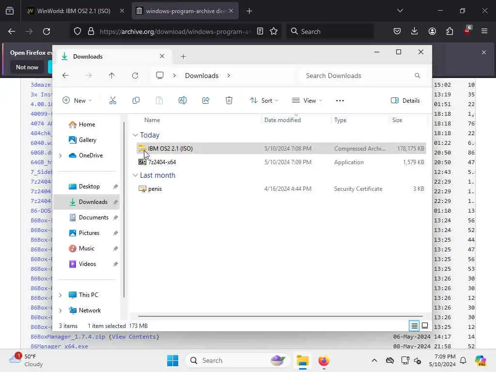The image size is (496, 372).
Task: Expand the Network tree node
Action: click(60, 310)
